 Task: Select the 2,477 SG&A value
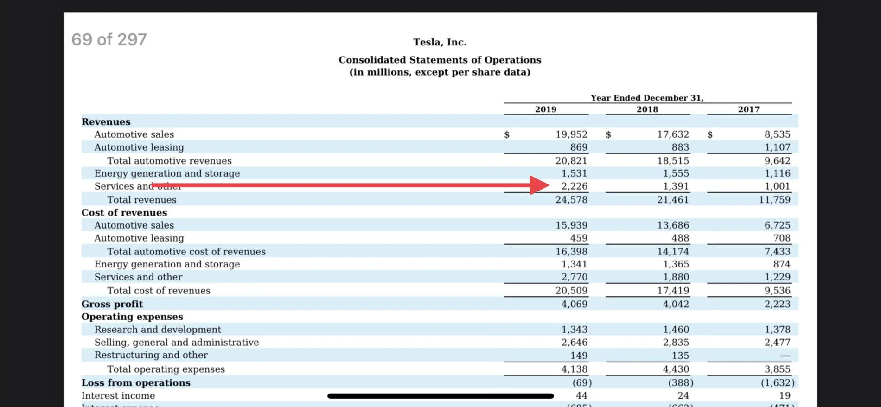pyautogui.click(x=777, y=342)
